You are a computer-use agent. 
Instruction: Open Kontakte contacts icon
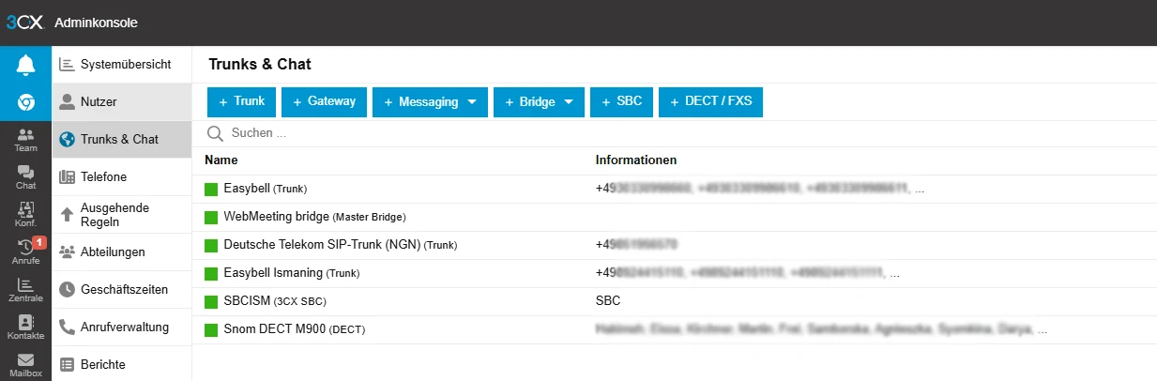click(x=25, y=328)
